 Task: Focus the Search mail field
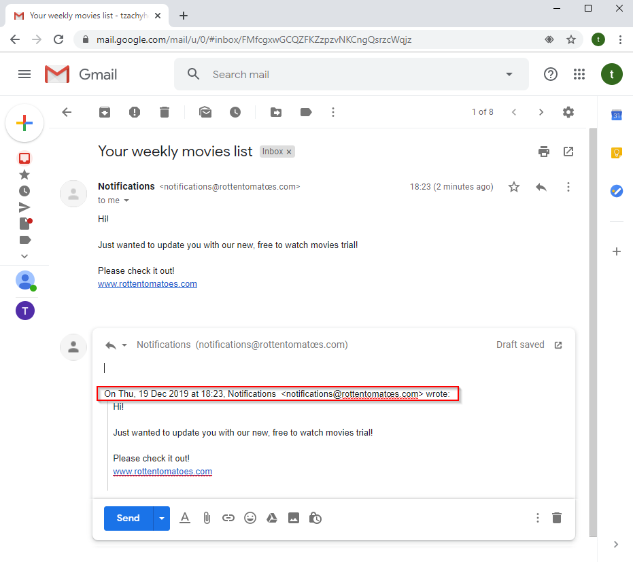(x=352, y=74)
